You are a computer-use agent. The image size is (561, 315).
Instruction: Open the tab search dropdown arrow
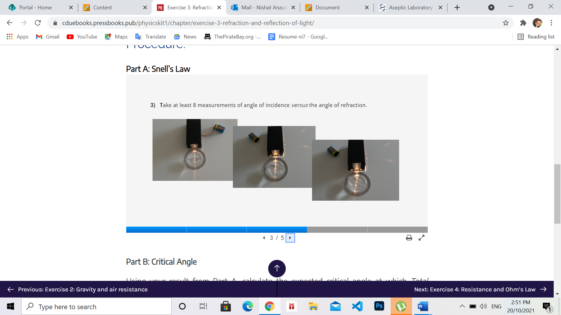coord(491,8)
